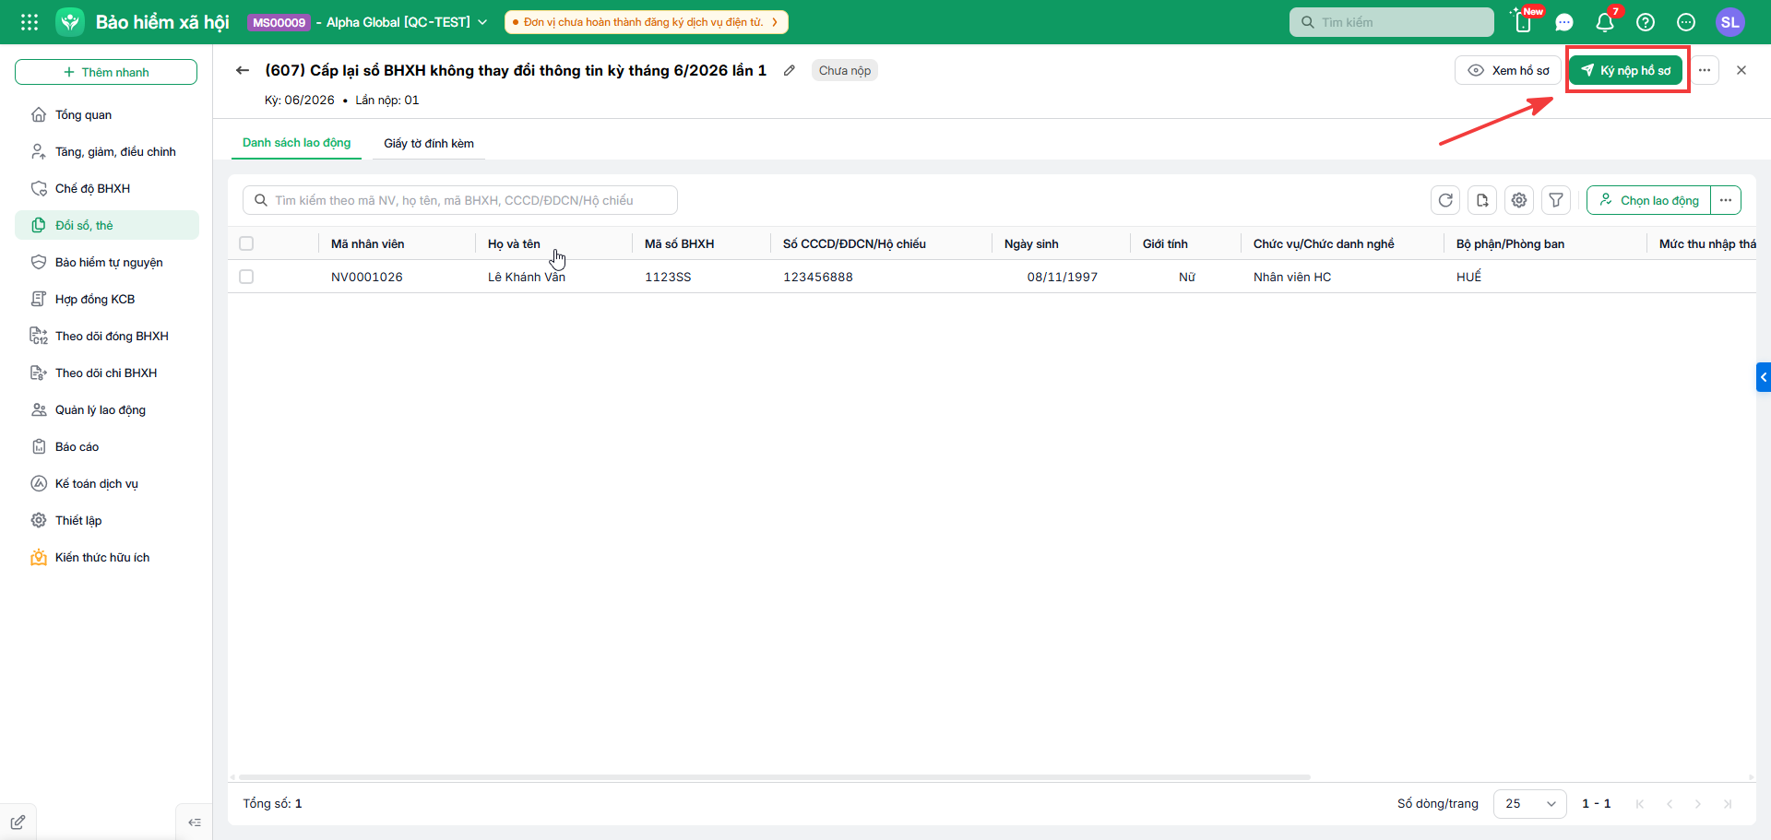Open Theo dõi chi BHXH menu
Viewport: 1771px width, 840px height.
pos(107,373)
